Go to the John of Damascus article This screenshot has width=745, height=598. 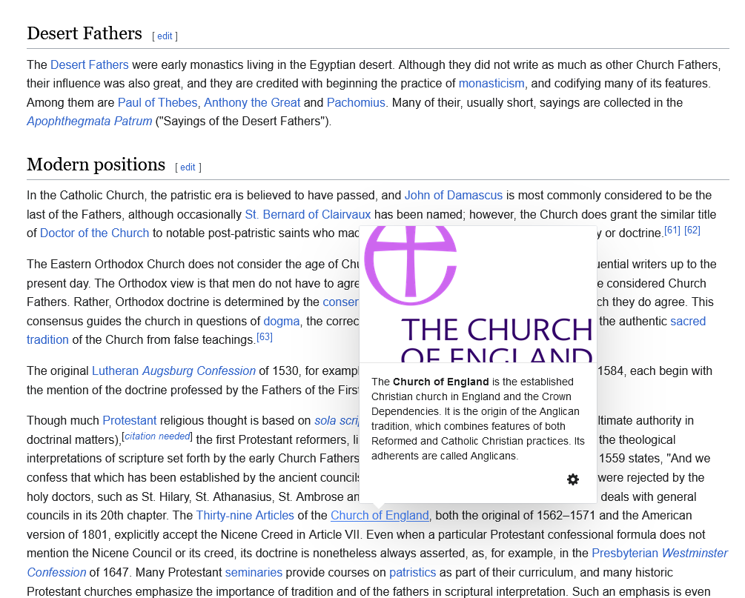pos(453,195)
